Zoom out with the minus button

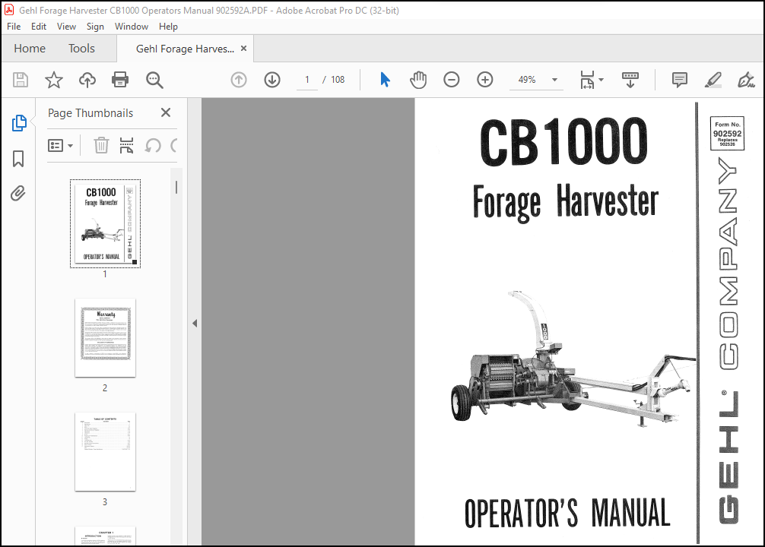pos(451,80)
